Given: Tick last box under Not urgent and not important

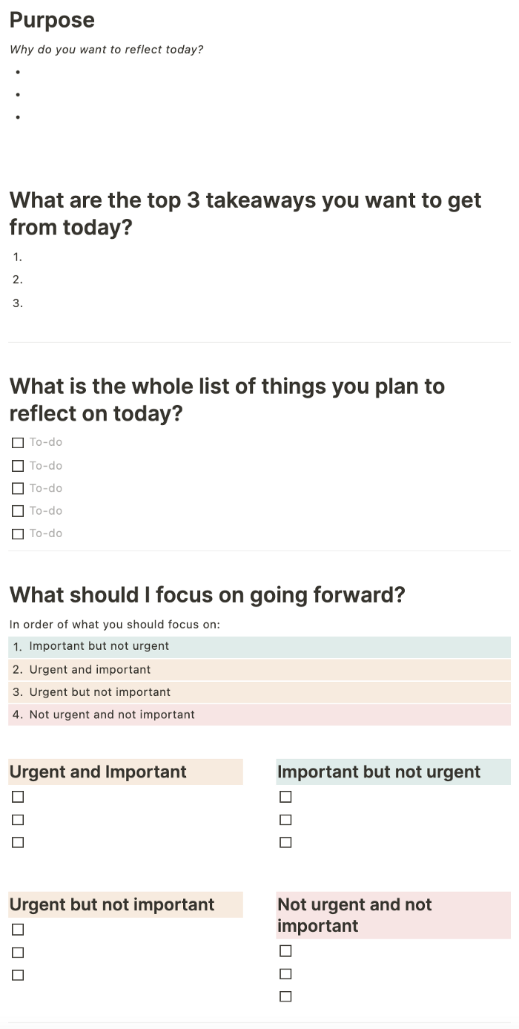Looking at the screenshot, I should (x=285, y=996).
